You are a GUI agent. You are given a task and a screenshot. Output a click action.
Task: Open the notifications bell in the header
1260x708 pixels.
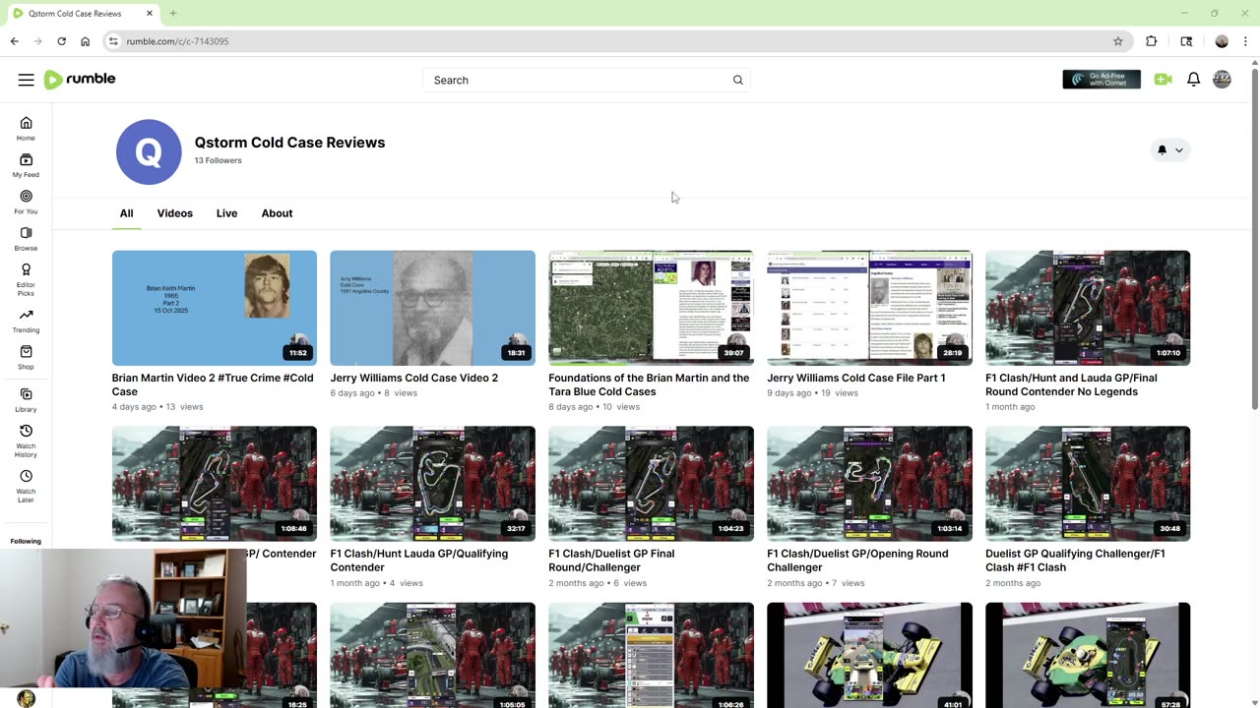click(1193, 80)
